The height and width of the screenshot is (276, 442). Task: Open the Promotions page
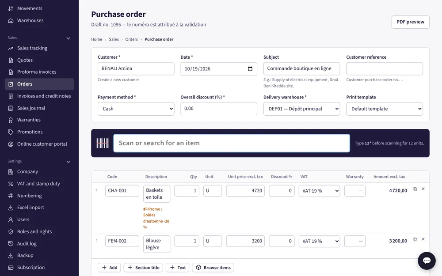click(x=39, y=132)
